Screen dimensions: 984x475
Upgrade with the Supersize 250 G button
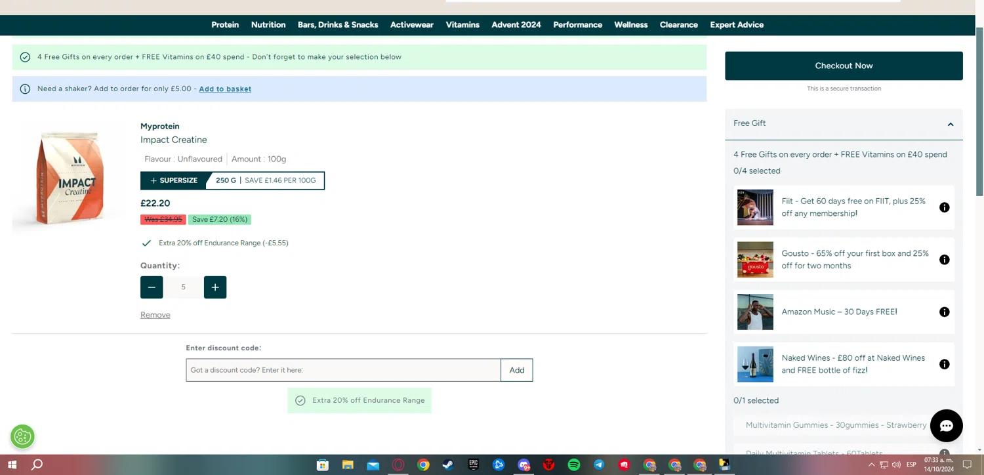[232, 180]
